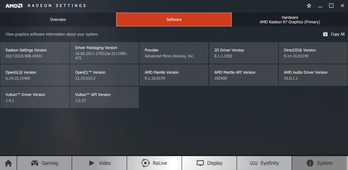The image size is (348, 170).
Task: Select the AMD Mantle Version tile
Action: 174,75
